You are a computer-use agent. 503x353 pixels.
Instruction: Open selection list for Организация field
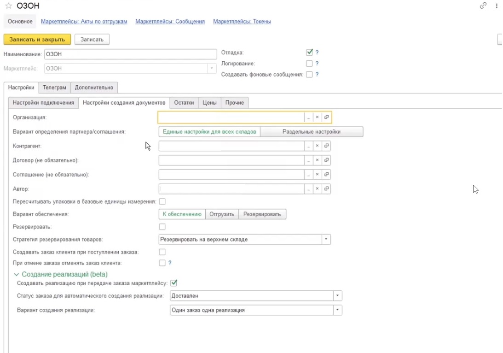[308, 117]
